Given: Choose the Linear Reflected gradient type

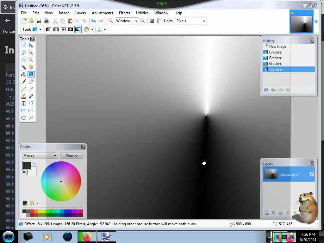Looking at the screenshot, I should click(56, 29).
